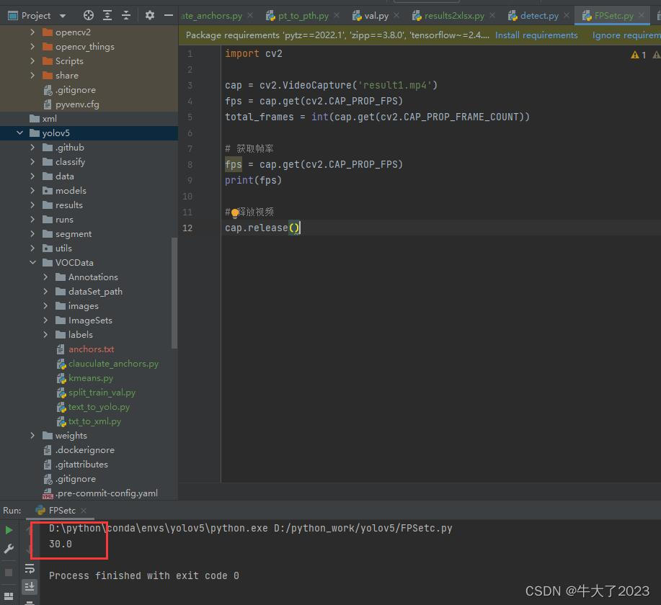Click Install requirements link
The width and height of the screenshot is (661, 605).
536,35
